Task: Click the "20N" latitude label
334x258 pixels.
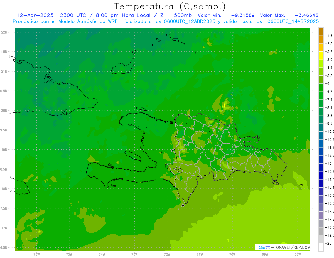Action: point(4,110)
